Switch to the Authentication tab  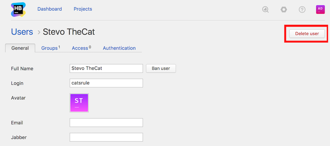coord(119,48)
